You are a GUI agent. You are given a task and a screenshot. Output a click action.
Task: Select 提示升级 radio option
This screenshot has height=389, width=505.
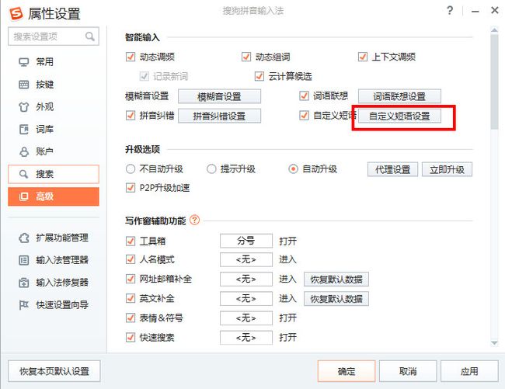(x=211, y=169)
